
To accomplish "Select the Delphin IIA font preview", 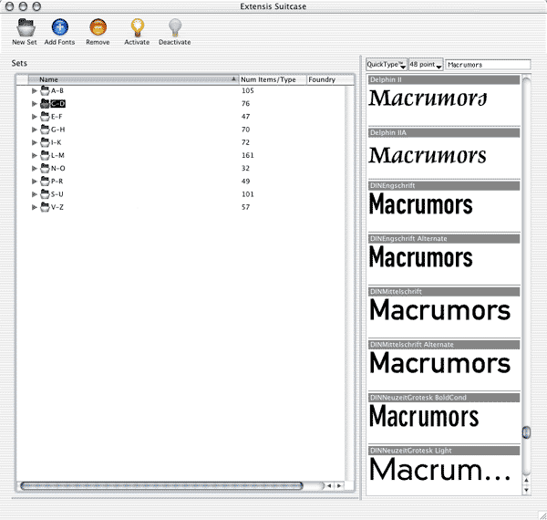I will pyautogui.click(x=444, y=152).
